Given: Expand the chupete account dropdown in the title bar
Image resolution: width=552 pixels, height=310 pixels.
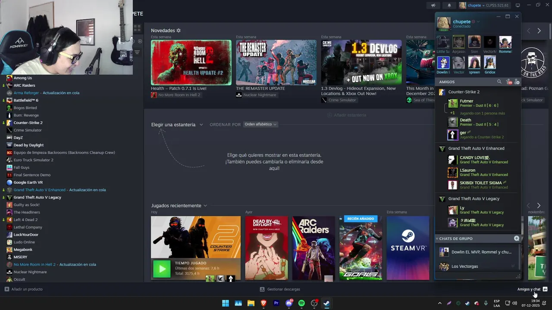Looking at the screenshot, I should point(484,5).
